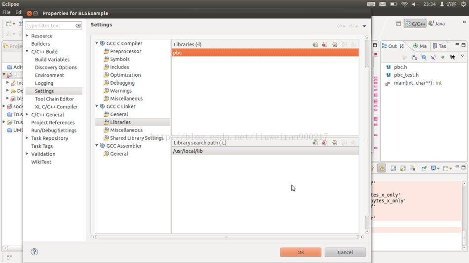Switch to the Outline tab
The image size is (469, 263).
tap(393, 46)
